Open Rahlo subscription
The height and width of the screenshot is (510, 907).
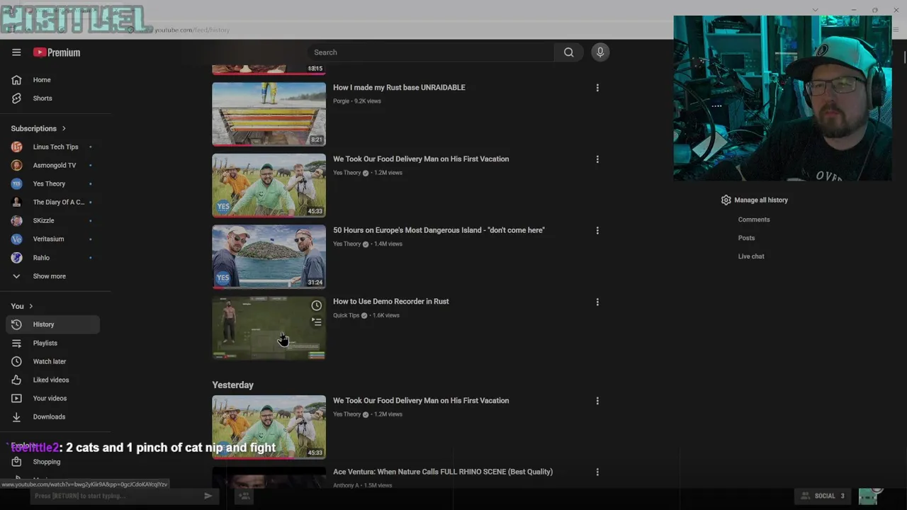pyautogui.click(x=53, y=258)
